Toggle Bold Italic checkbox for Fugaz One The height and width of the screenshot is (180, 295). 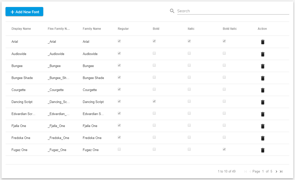[x=224, y=149]
